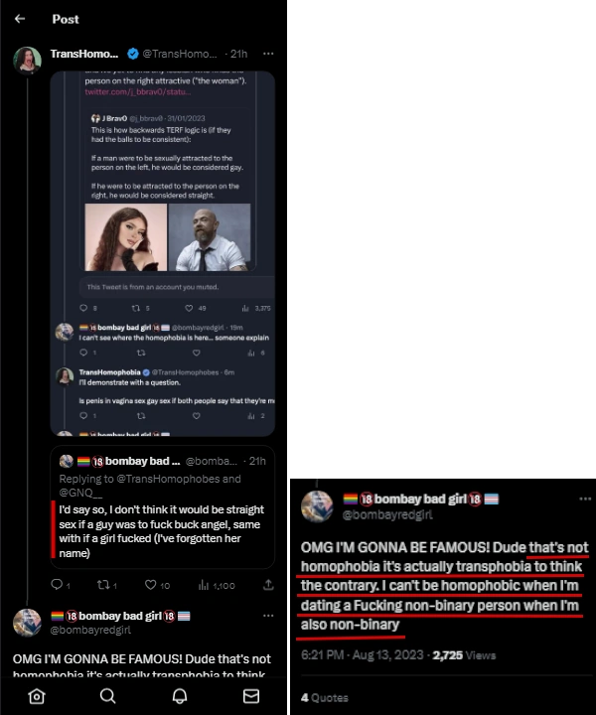The width and height of the screenshot is (596, 715).
Task: Open more options on quoted bombay tweet
Action: coord(260,462)
